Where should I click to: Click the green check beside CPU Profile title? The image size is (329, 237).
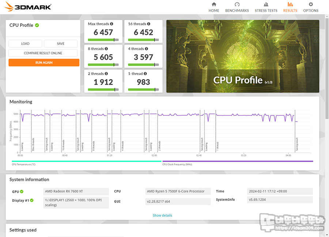coord(37,25)
